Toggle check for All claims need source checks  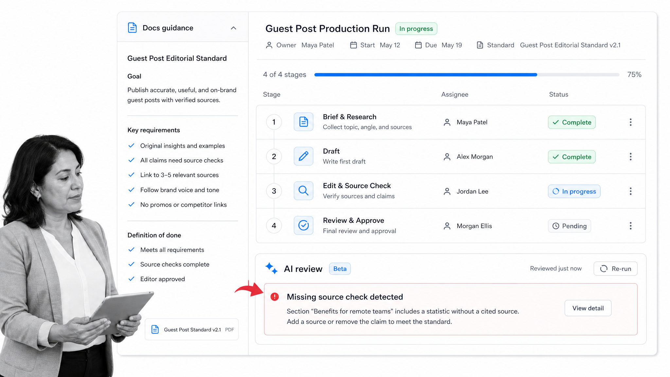tap(132, 160)
